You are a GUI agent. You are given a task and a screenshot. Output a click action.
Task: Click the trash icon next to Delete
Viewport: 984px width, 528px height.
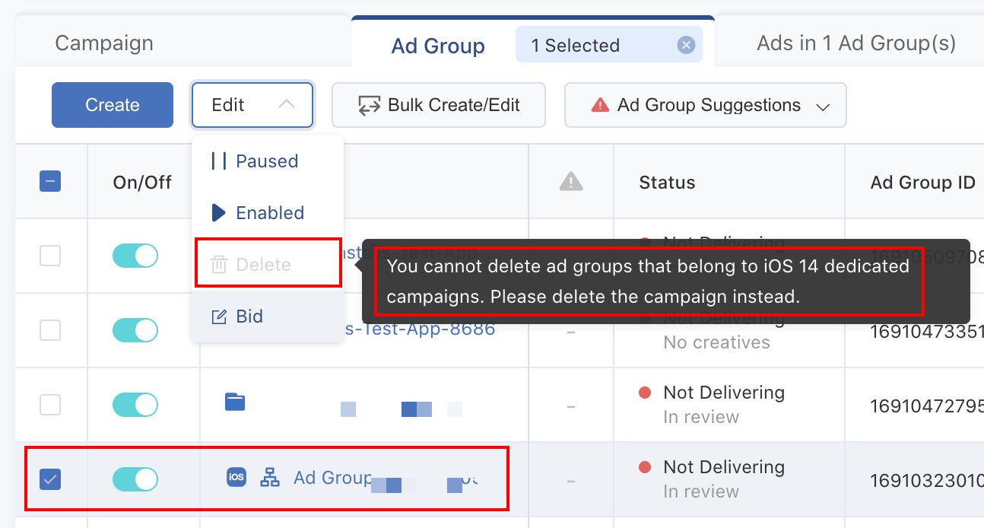pos(219,265)
